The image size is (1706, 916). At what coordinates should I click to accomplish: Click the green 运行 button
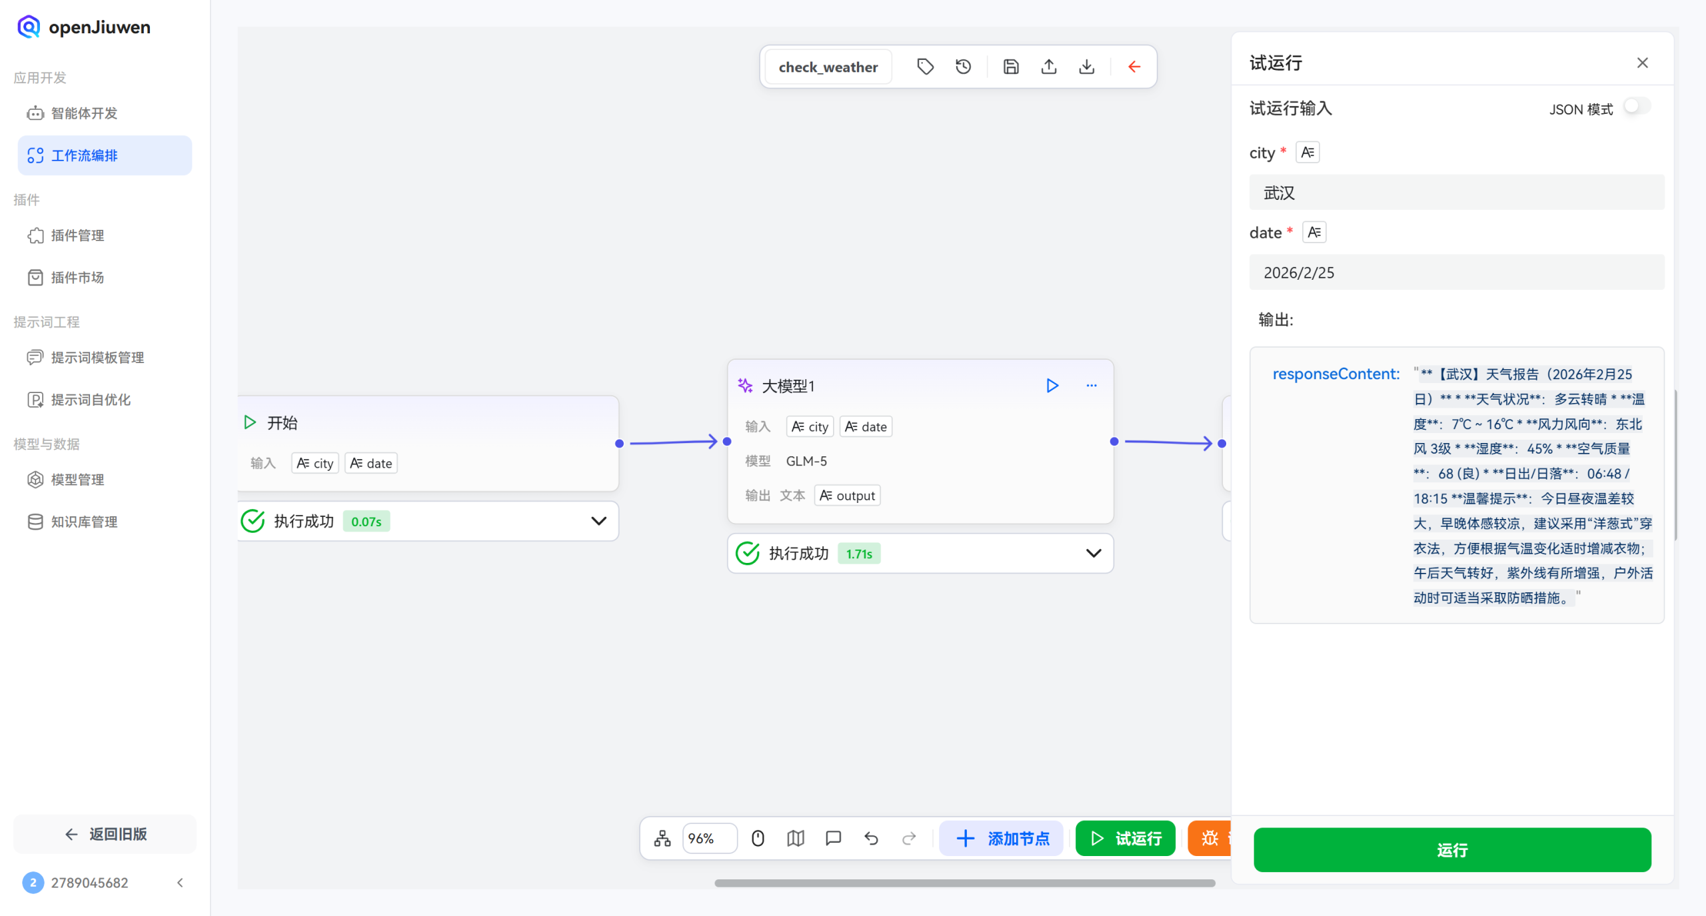coord(1452,849)
